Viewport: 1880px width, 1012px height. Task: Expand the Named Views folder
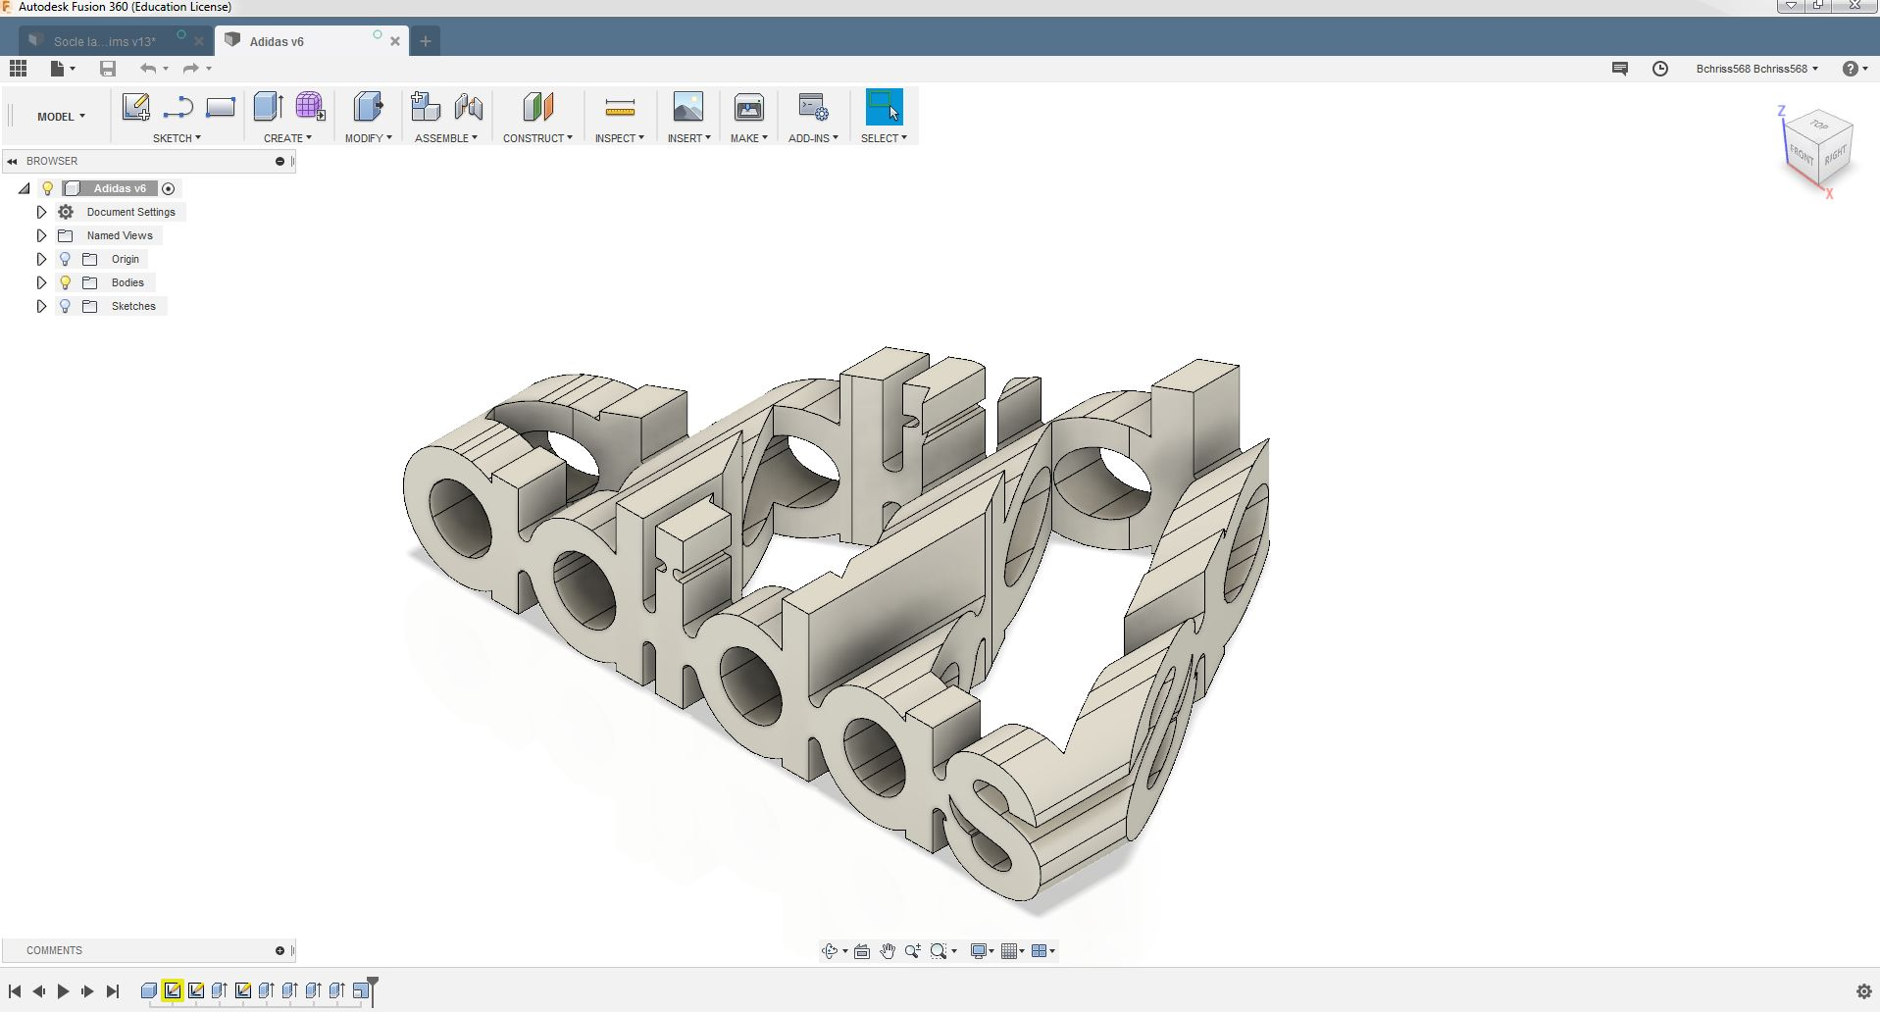click(x=41, y=235)
